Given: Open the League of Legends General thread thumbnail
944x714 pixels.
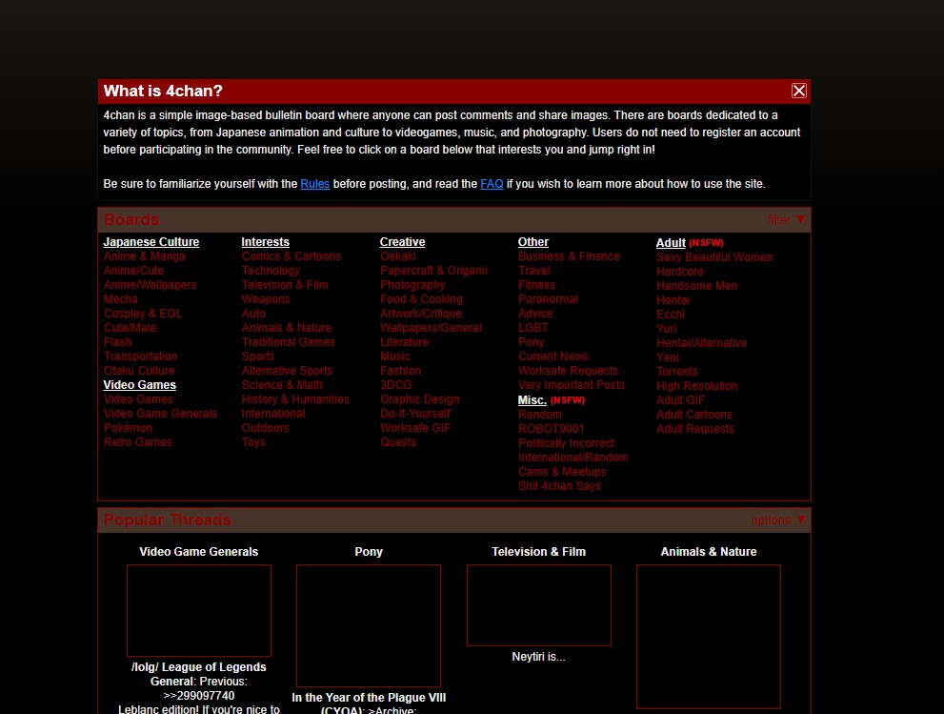Looking at the screenshot, I should pyautogui.click(x=198, y=610).
